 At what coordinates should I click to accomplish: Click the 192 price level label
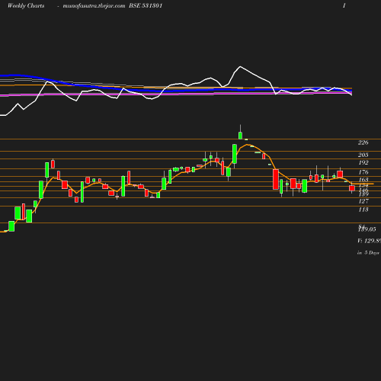[x=363, y=162]
